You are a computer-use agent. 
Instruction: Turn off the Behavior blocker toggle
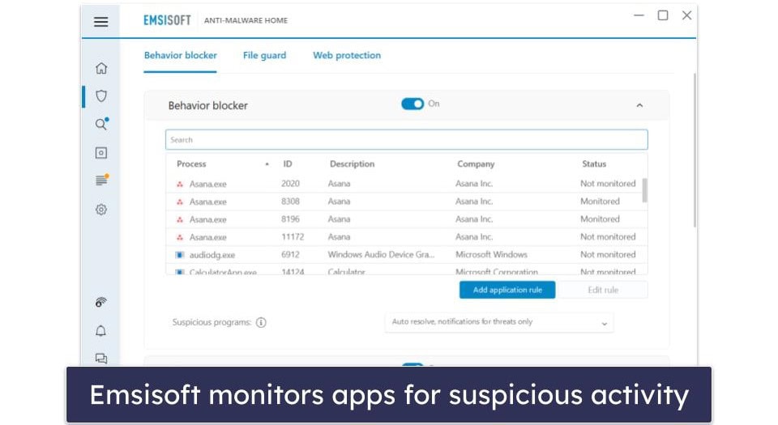tap(413, 104)
